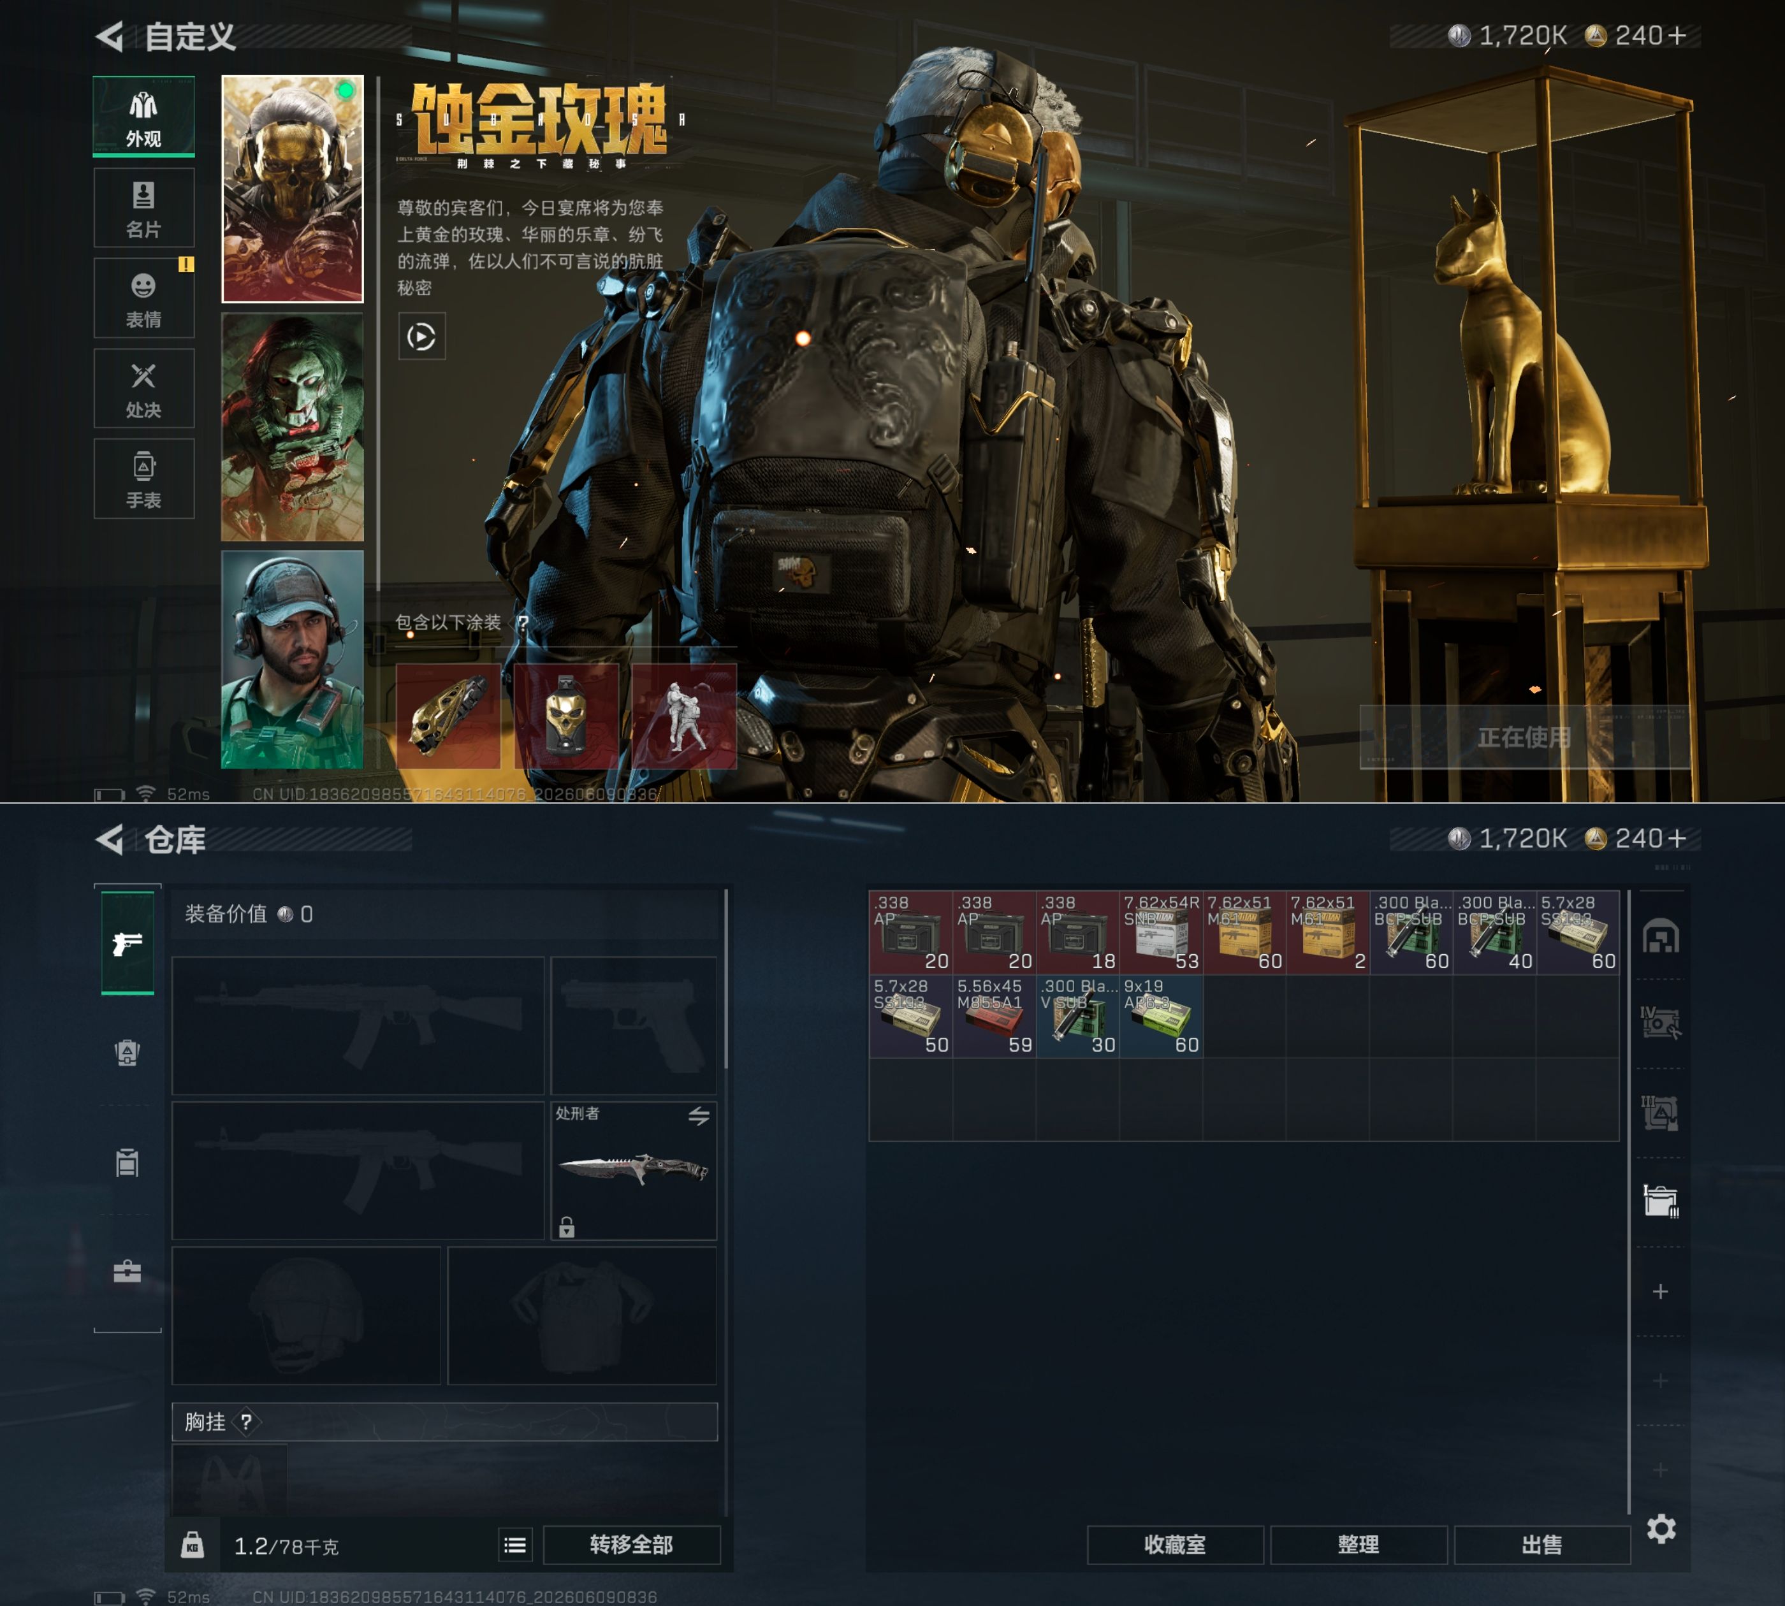
Task: View the execution animation paint thumbnail
Action: tap(684, 716)
